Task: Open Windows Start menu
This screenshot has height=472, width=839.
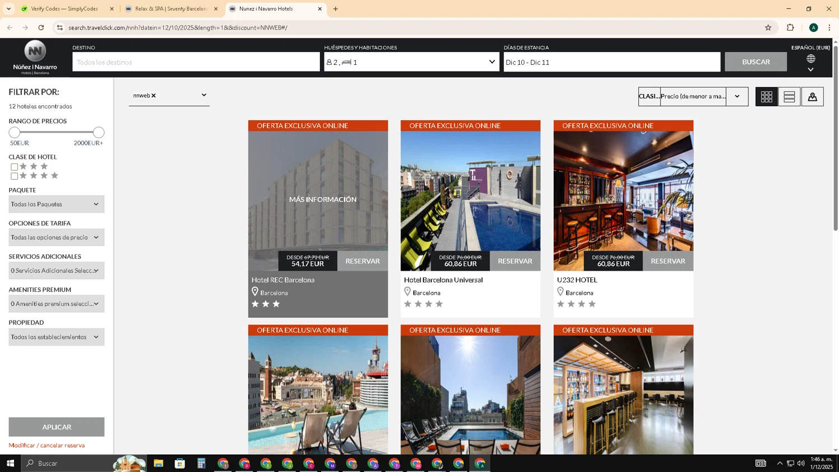Action: click(x=10, y=463)
